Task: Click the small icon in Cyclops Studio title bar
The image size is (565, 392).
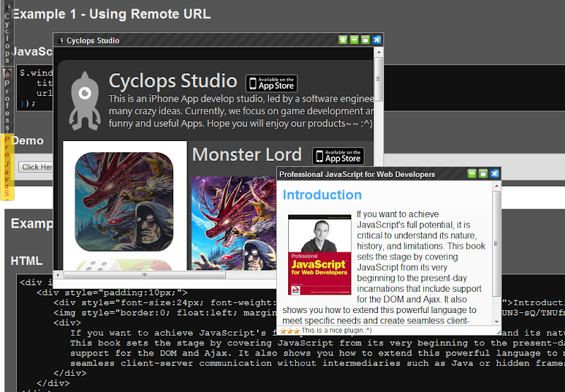Action: [61, 41]
